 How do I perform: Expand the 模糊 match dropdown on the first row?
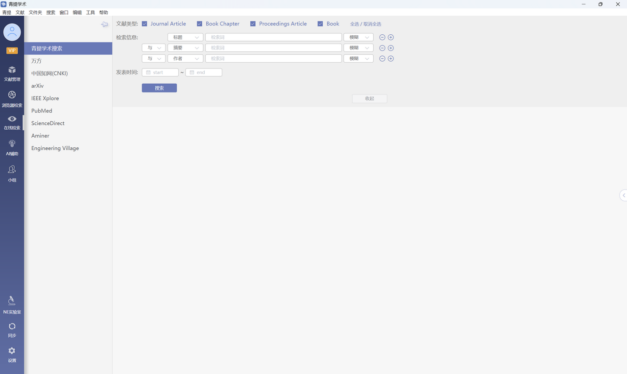pos(358,37)
